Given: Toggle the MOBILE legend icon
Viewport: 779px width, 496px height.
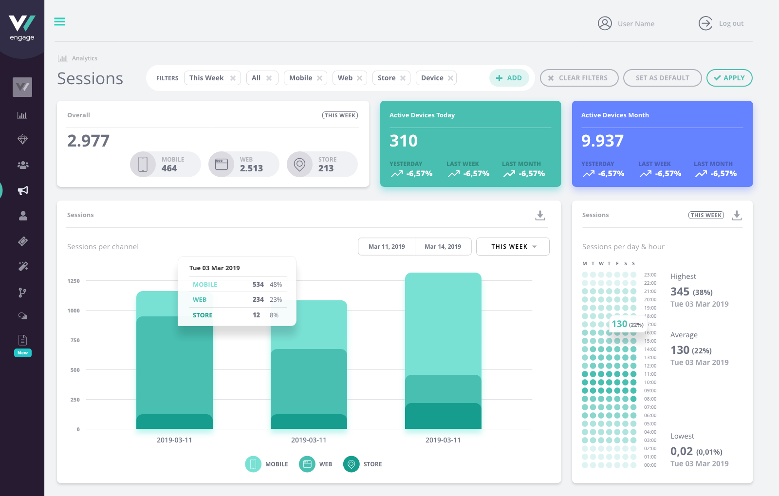Looking at the screenshot, I should coord(253,464).
